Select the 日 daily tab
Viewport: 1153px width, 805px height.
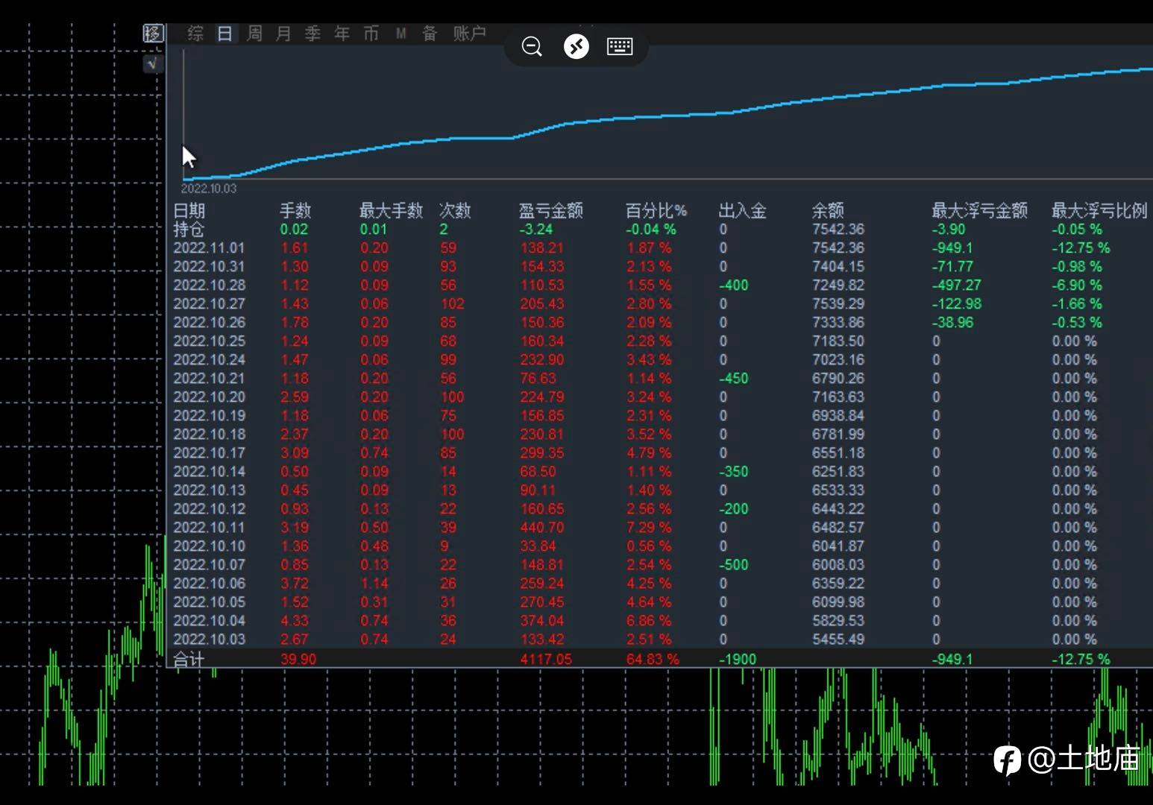224,34
